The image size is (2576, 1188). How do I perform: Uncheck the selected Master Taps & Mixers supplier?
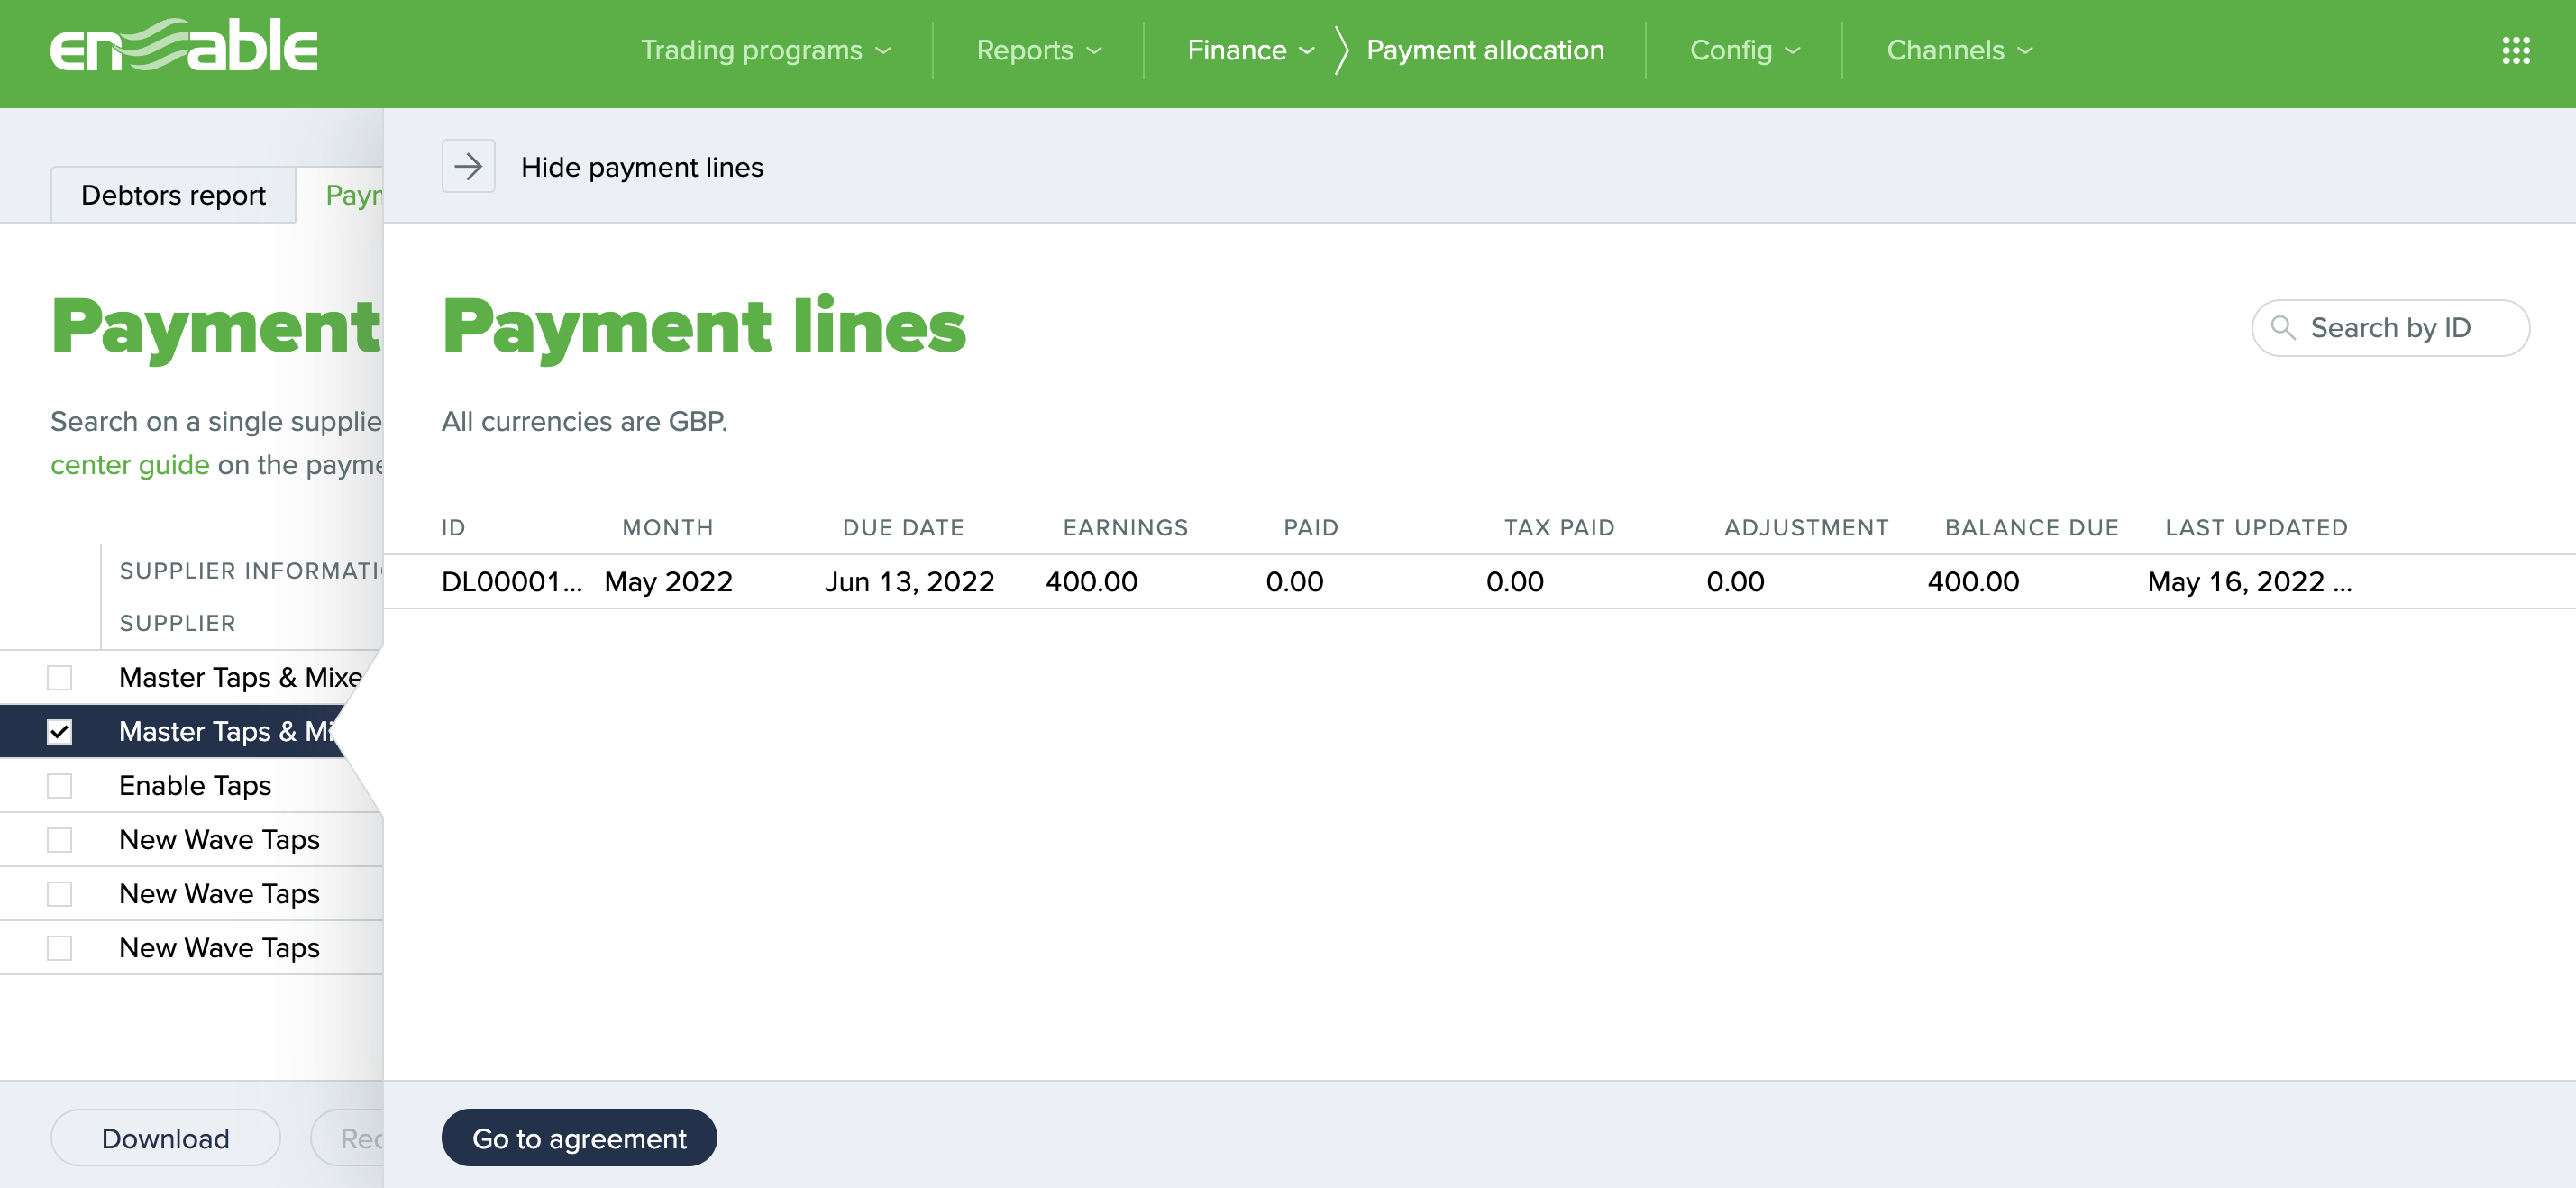pyautogui.click(x=61, y=731)
